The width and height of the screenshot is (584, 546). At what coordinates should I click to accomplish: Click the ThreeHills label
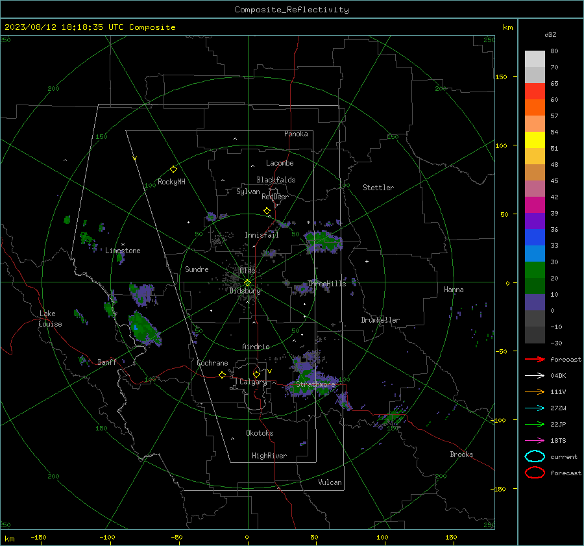(326, 284)
